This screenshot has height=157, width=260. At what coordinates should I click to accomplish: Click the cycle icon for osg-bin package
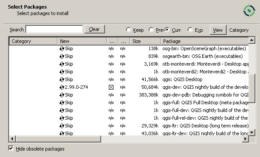62,48
